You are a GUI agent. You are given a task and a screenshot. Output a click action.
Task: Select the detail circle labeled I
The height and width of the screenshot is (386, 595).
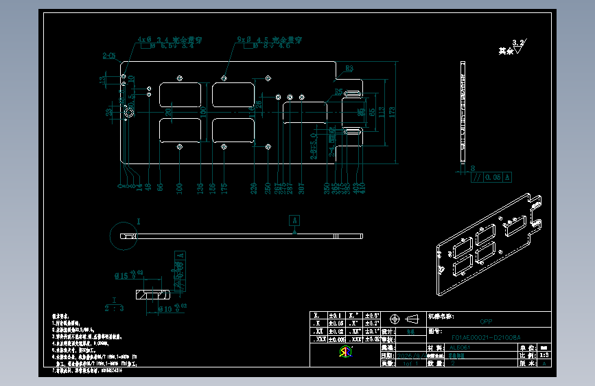(x=124, y=236)
